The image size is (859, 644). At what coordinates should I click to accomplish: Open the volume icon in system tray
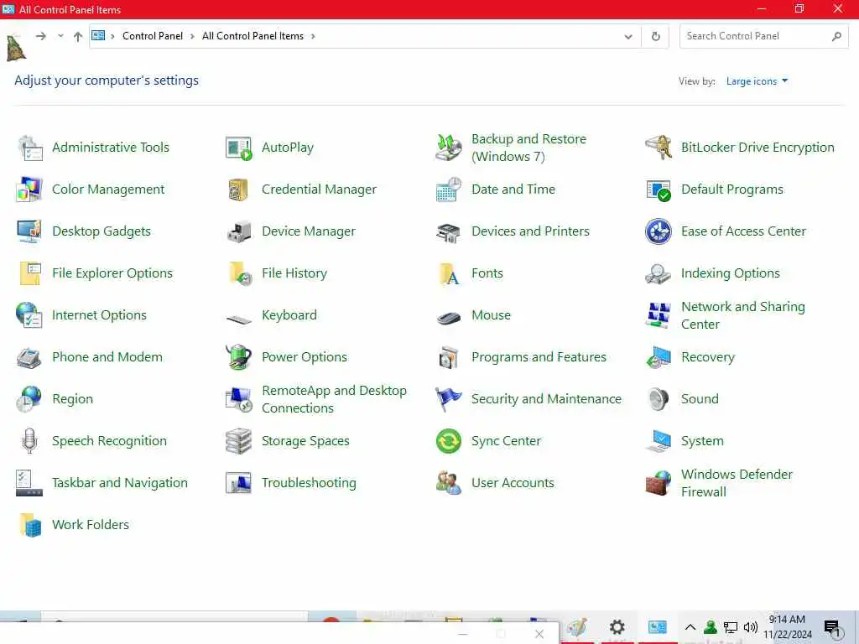click(751, 627)
